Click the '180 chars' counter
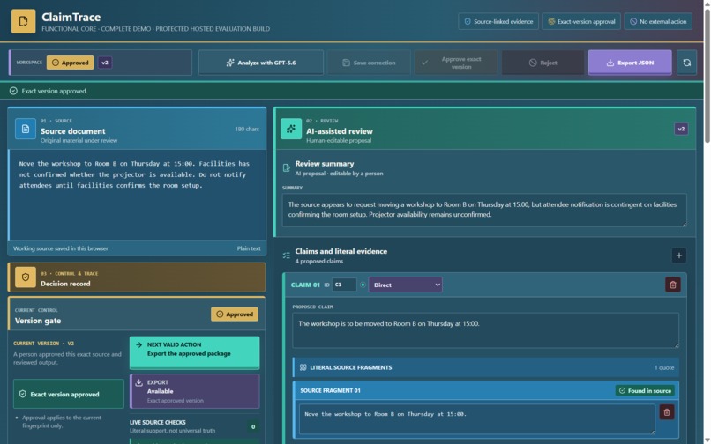711x444 pixels. point(247,129)
